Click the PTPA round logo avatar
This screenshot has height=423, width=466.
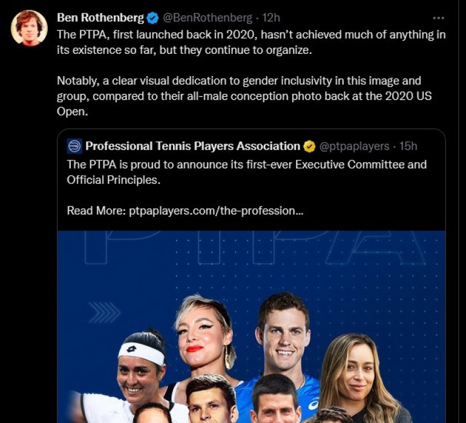(x=74, y=146)
